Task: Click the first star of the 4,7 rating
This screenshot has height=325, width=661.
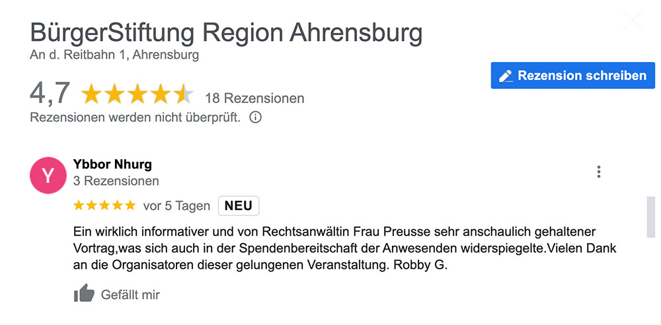Action: pyautogui.click(x=91, y=94)
